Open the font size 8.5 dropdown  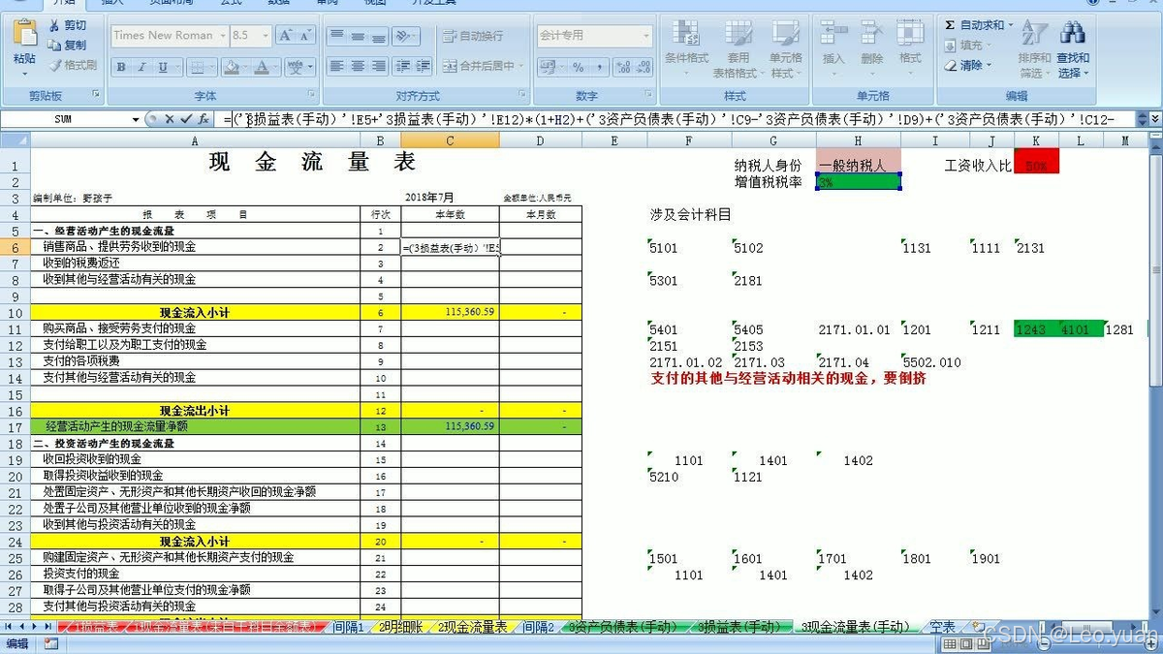click(x=266, y=36)
